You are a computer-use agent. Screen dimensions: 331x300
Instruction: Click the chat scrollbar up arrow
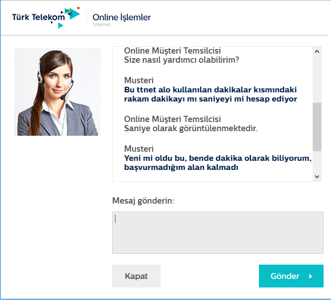click(317, 51)
